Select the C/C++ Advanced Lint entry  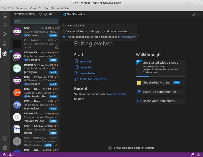35,150
